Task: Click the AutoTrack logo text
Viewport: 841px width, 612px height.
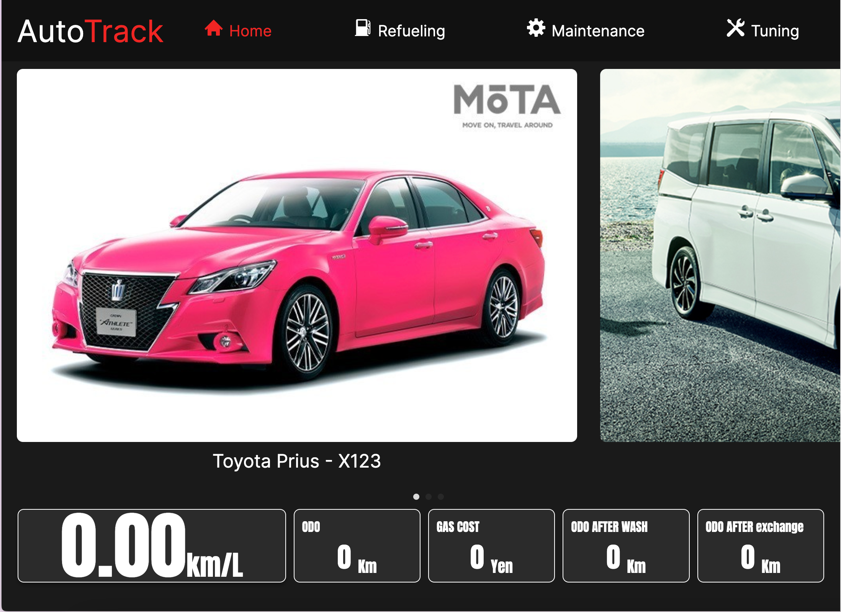Action: 90,31
